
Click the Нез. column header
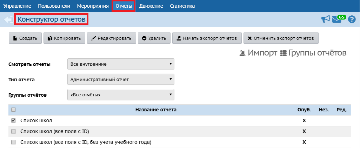324,110
